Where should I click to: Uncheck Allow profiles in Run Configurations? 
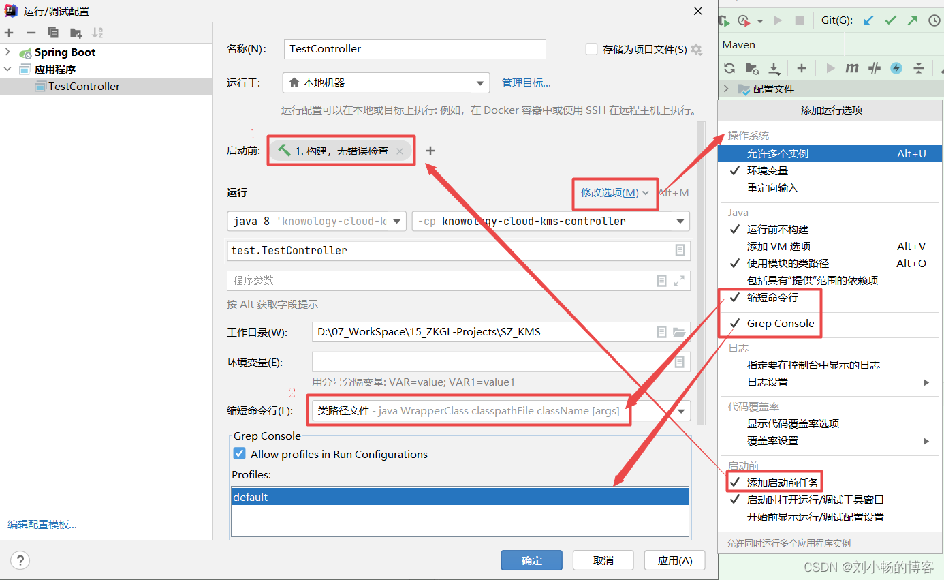(x=240, y=453)
